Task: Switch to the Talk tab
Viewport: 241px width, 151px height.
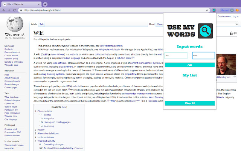Action: point(41,24)
